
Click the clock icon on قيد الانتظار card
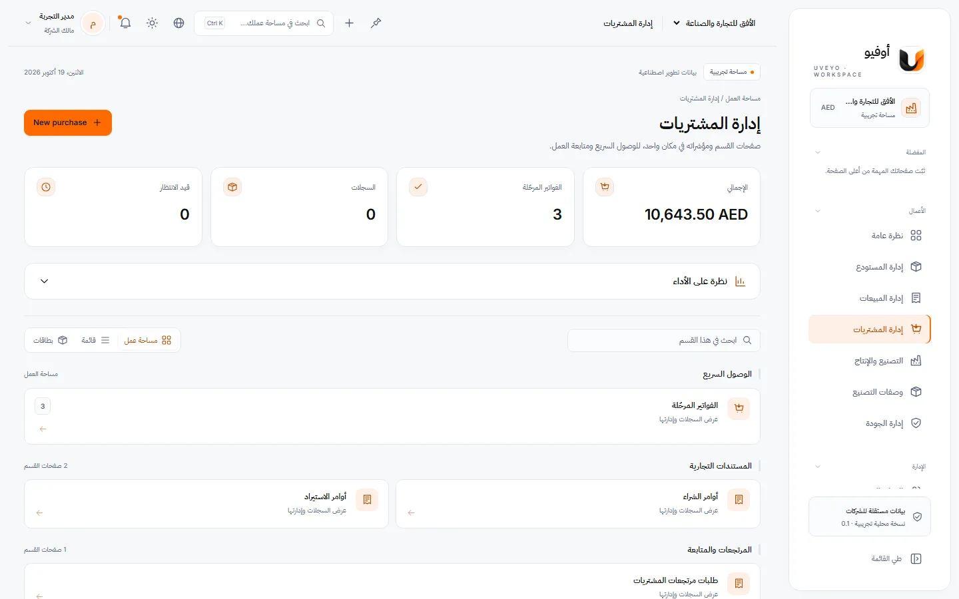coord(46,187)
